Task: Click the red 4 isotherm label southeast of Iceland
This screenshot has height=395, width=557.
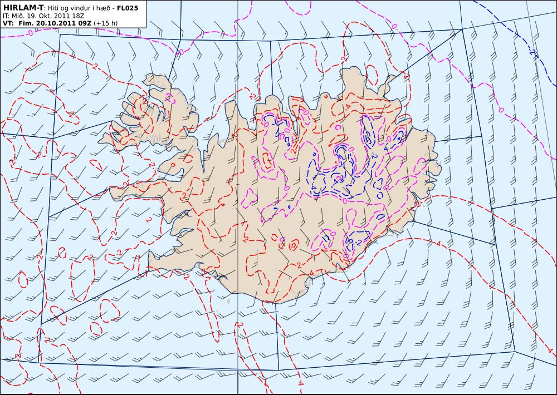Action: pos(438,244)
